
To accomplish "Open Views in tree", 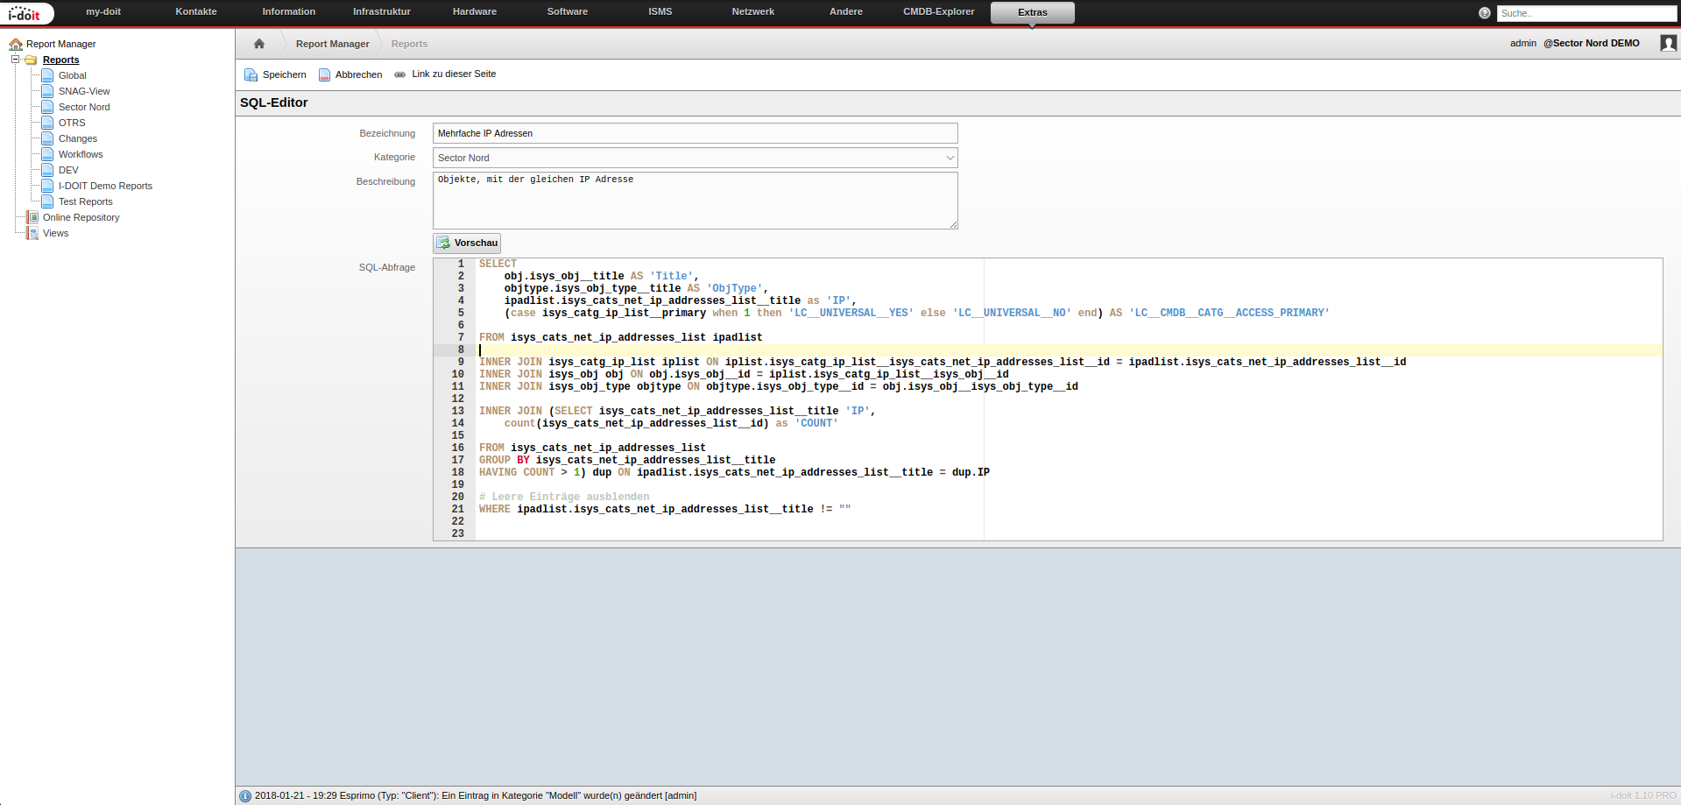I will pyautogui.click(x=55, y=233).
